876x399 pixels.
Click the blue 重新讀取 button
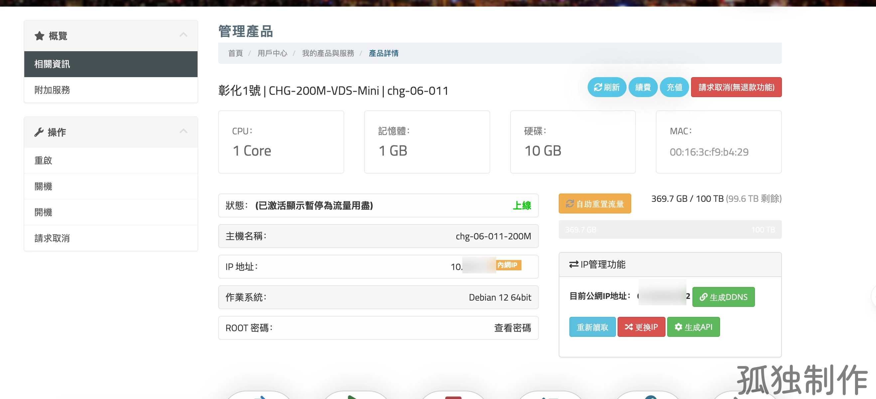click(x=592, y=327)
